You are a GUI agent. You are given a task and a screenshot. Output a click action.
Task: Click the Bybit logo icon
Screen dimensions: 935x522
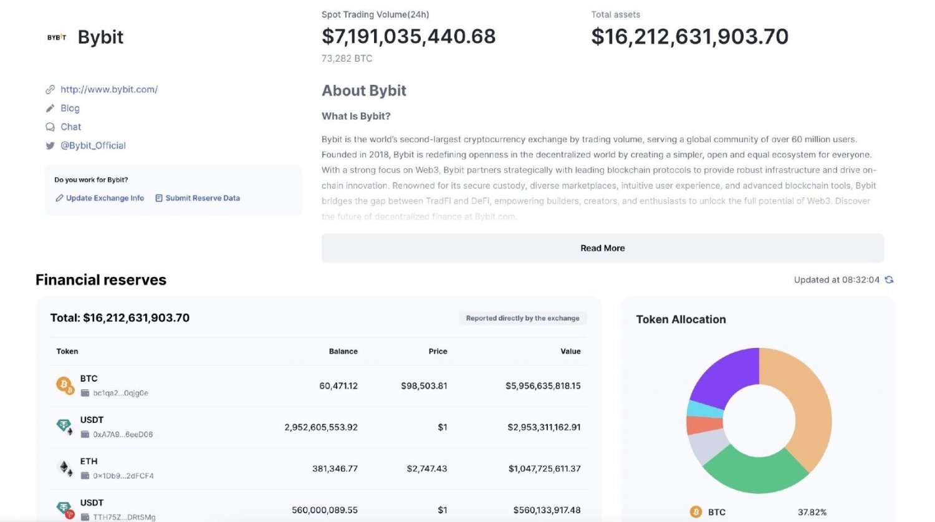tap(57, 37)
